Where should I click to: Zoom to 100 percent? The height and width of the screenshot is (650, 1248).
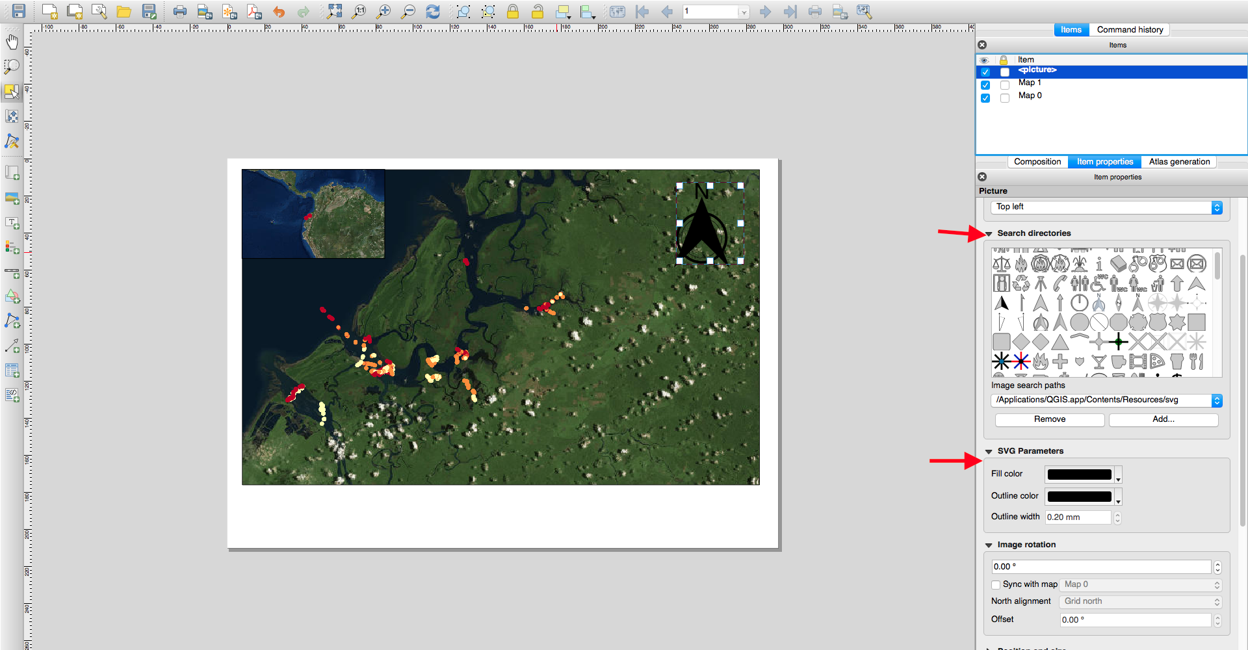[359, 11]
